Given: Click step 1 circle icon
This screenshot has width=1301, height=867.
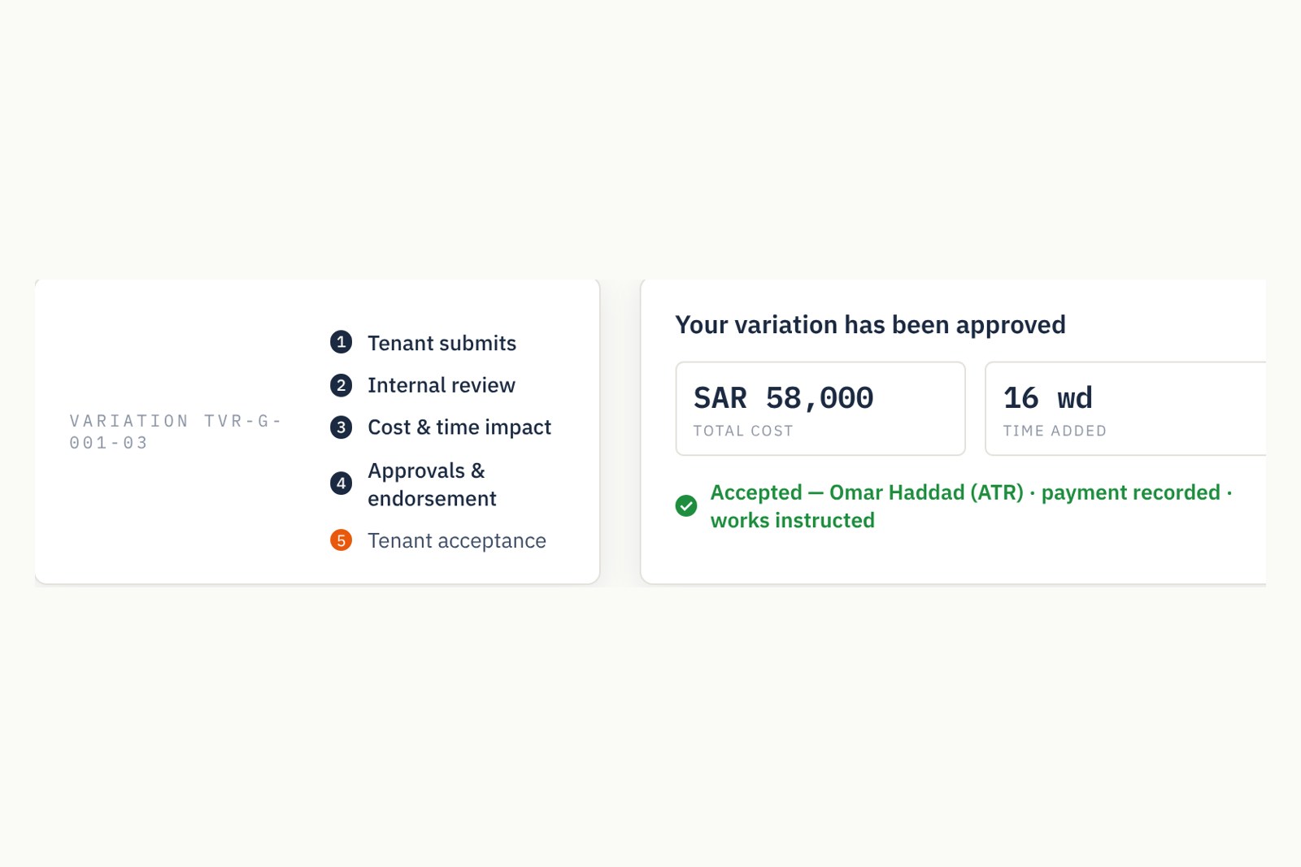Looking at the screenshot, I should (341, 342).
